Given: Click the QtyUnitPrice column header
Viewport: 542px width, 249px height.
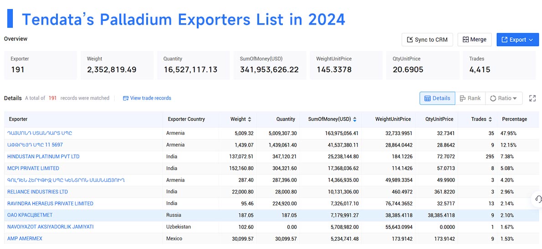Looking at the screenshot, I should (440, 119).
